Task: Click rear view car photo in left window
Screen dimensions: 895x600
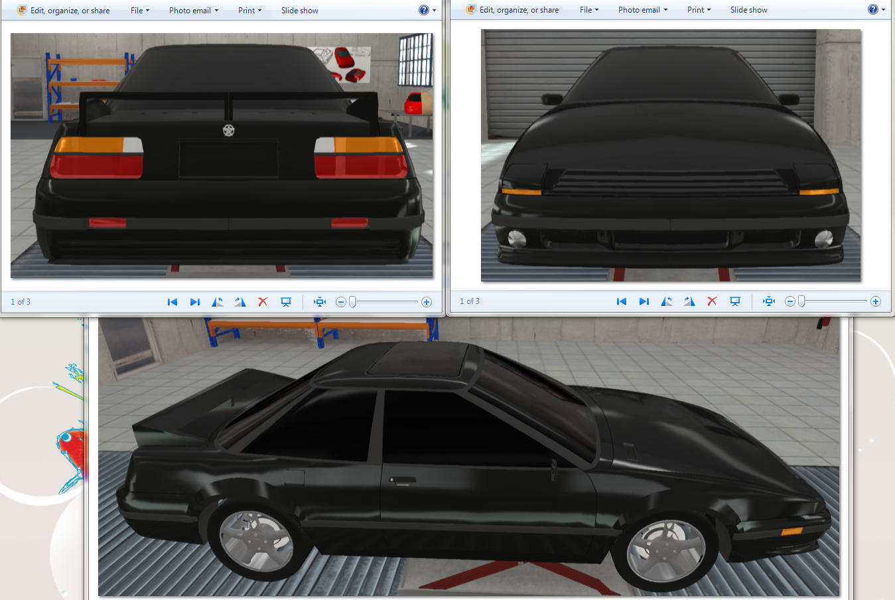Action: [222, 156]
